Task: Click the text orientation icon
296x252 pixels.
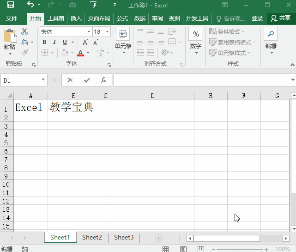Action: 164,52
